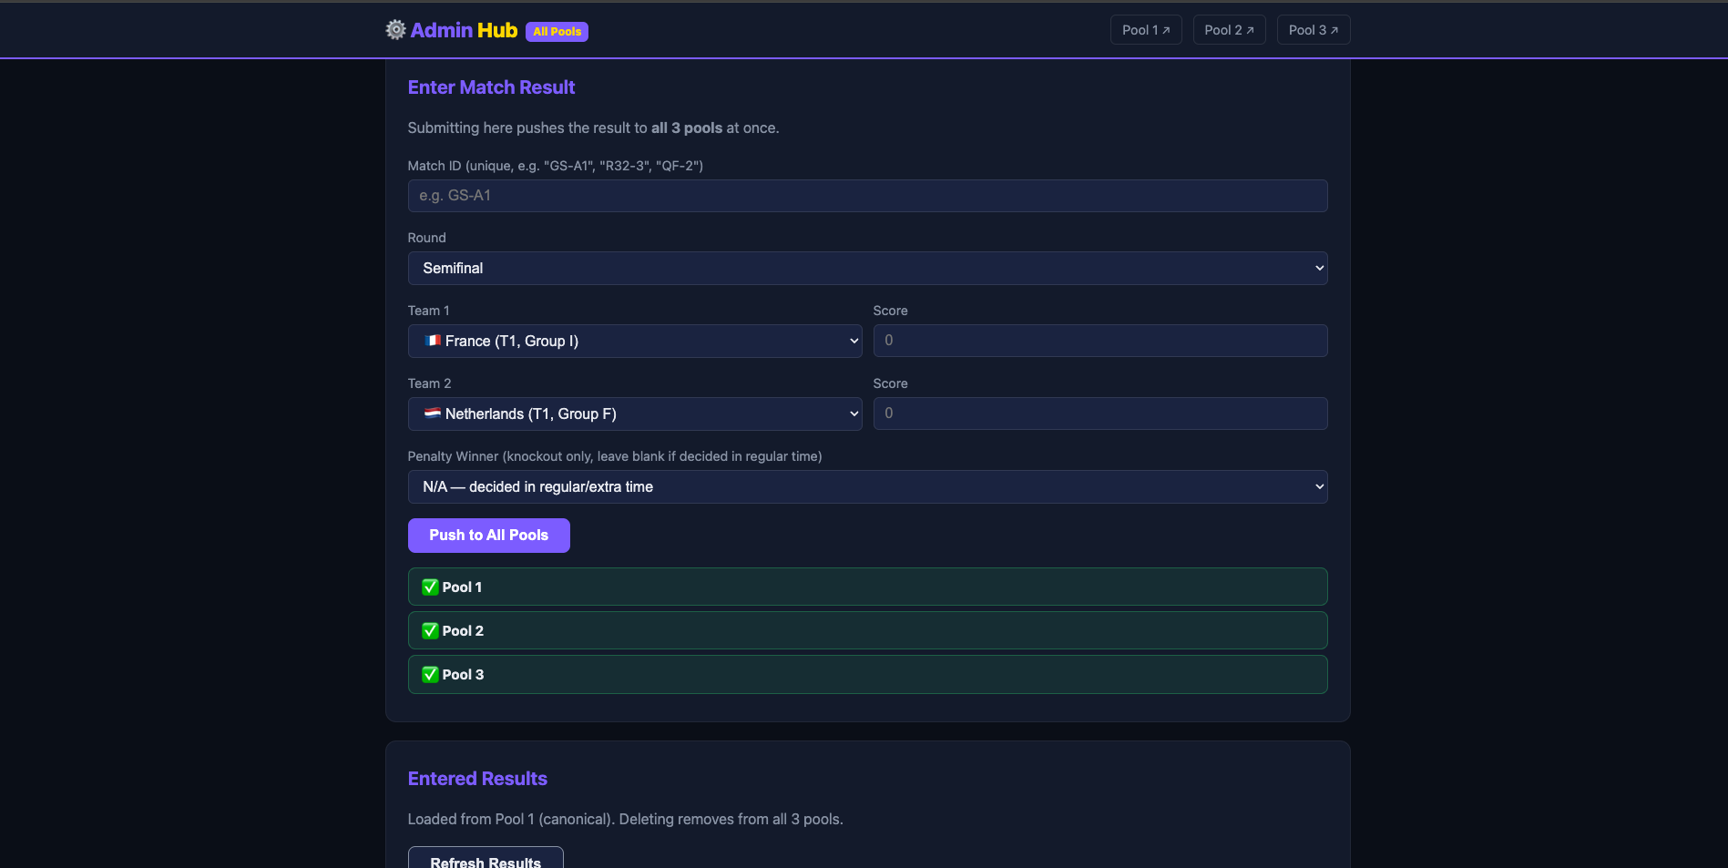This screenshot has height=868, width=1728.
Task: Click the Pool 1 success status row
Action: [867, 587]
